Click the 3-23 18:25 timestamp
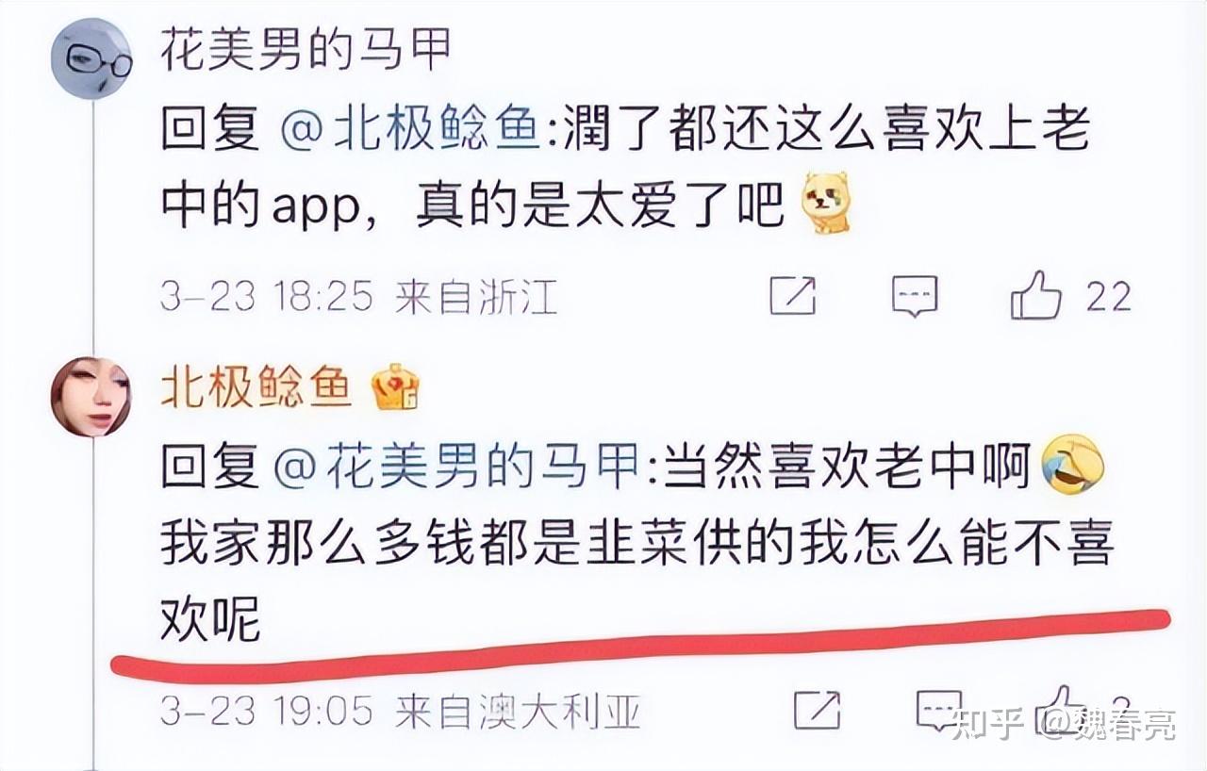Image resolution: width=1207 pixels, height=771 pixels. [267, 297]
